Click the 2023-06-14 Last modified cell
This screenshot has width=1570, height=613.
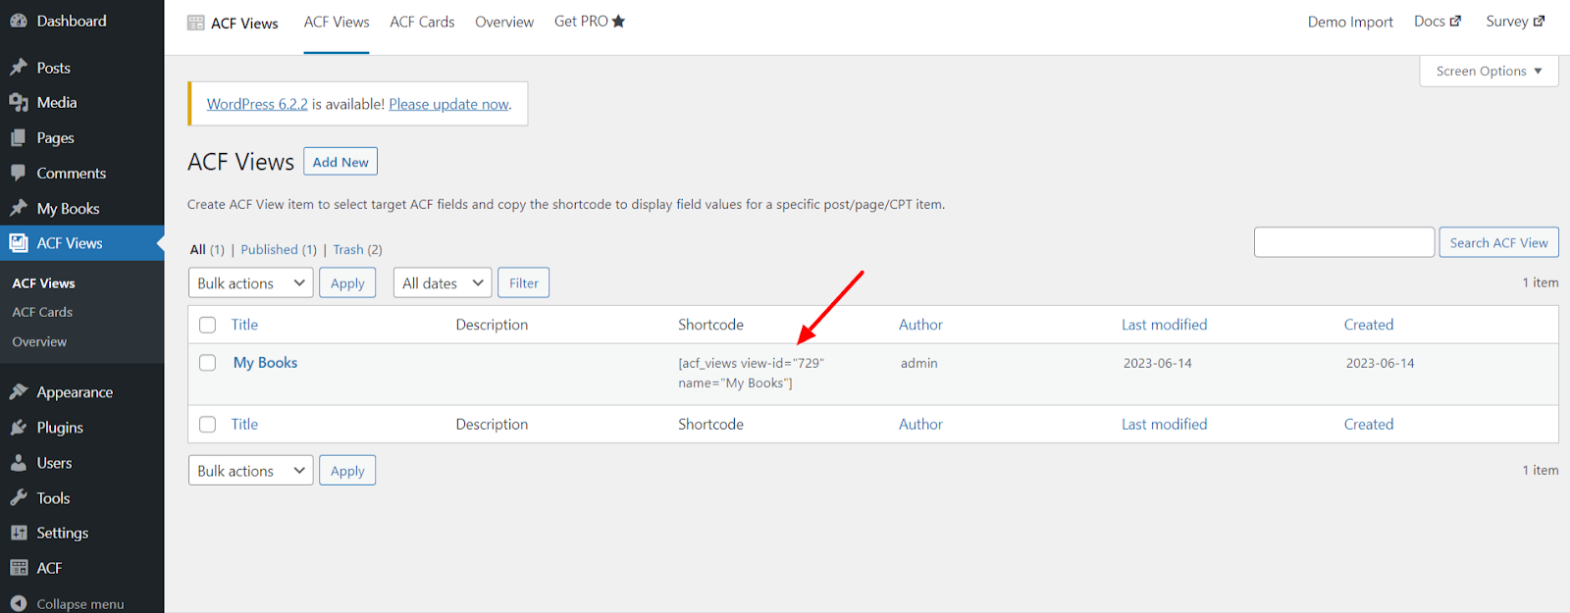pos(1157,363)
